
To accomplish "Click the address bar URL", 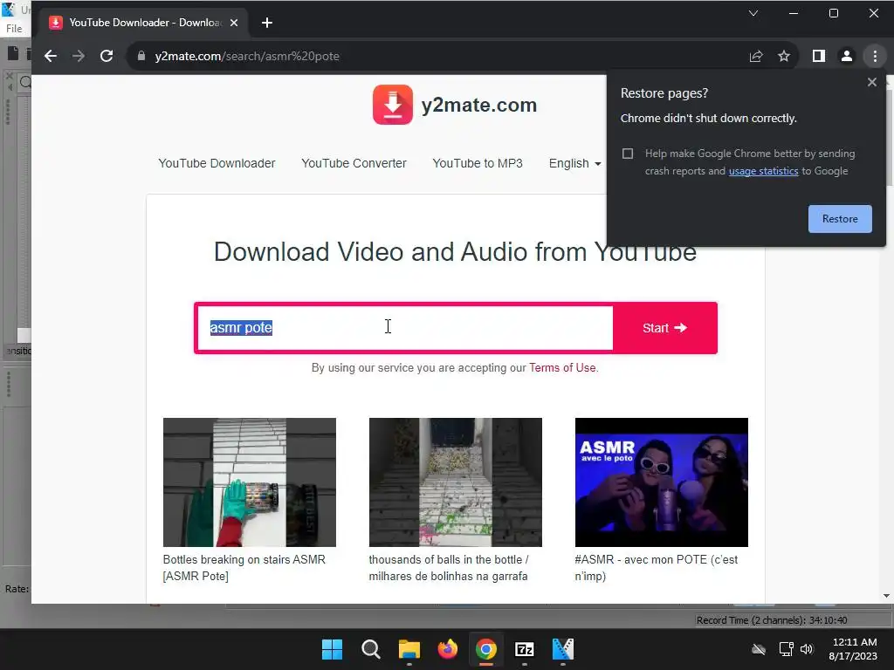I will (247, 57).
